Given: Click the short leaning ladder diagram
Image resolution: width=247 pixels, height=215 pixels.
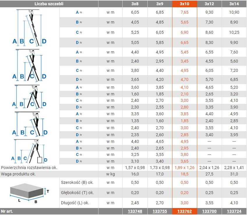Looking at the screenshot, I should [30, 124].
